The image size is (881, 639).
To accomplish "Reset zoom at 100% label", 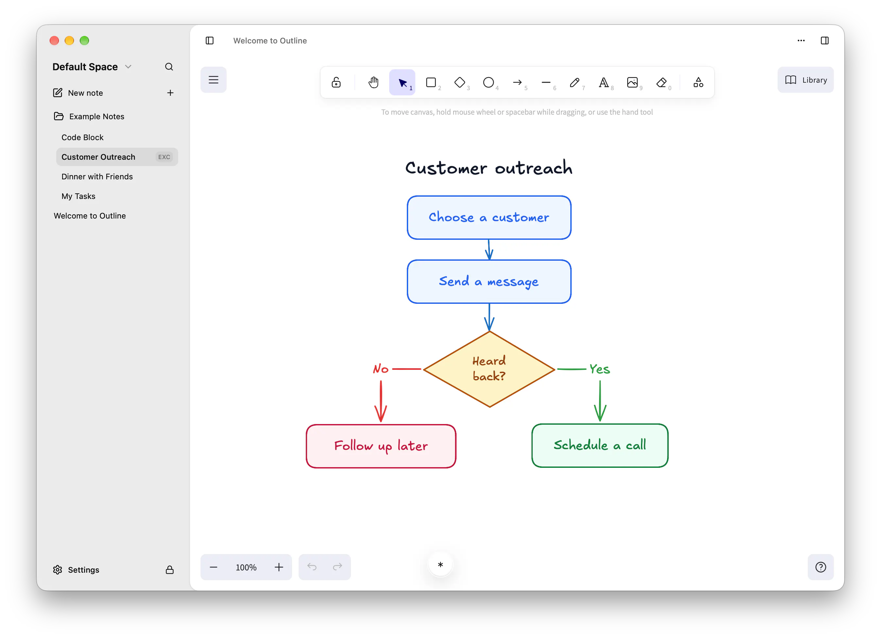I will point(246,567).
